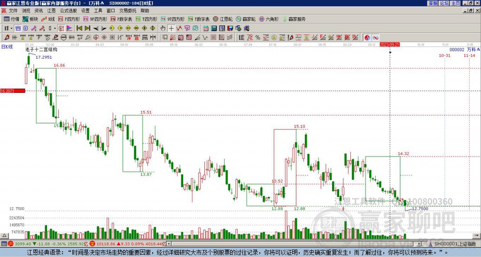Image resolution: width=481 pixels, height=257 pixels.
Task: Click the yin-yang tai chi icon
Action: point(367,38)
